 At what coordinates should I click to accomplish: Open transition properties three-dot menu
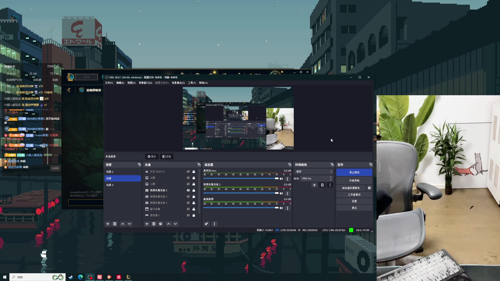point(330,185)
